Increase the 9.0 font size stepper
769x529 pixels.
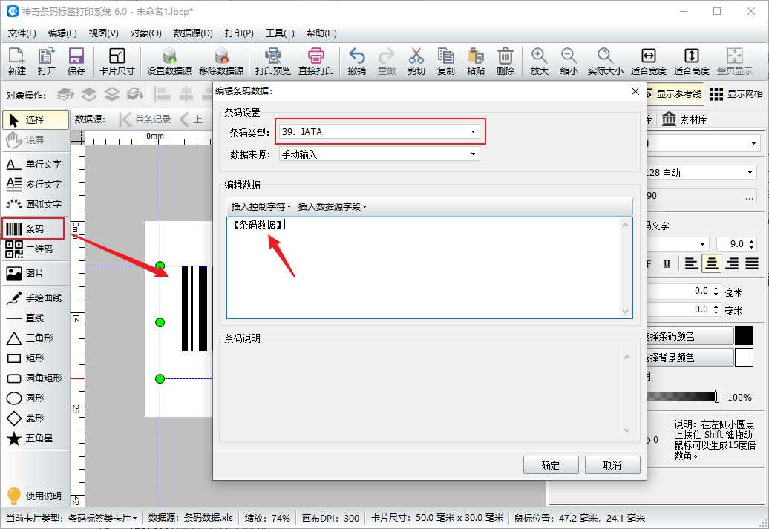[x=752, y=240]
